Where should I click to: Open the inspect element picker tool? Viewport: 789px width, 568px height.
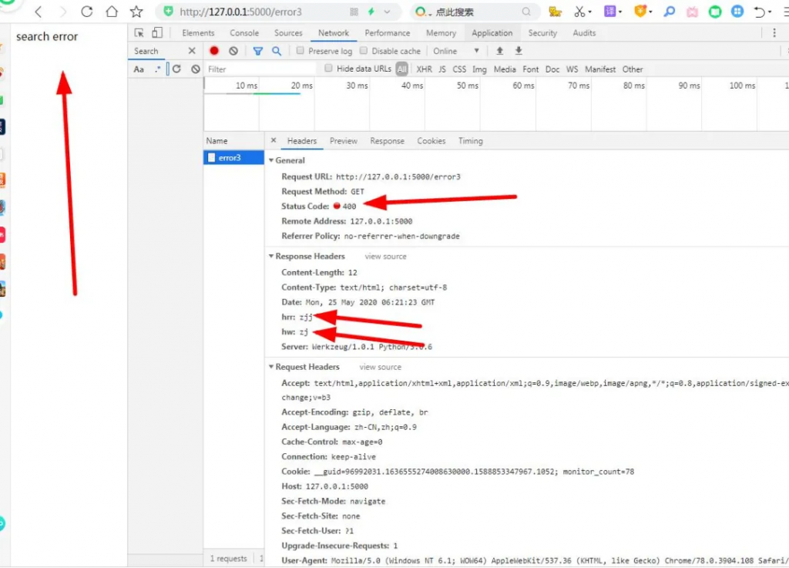pos(139,33)
